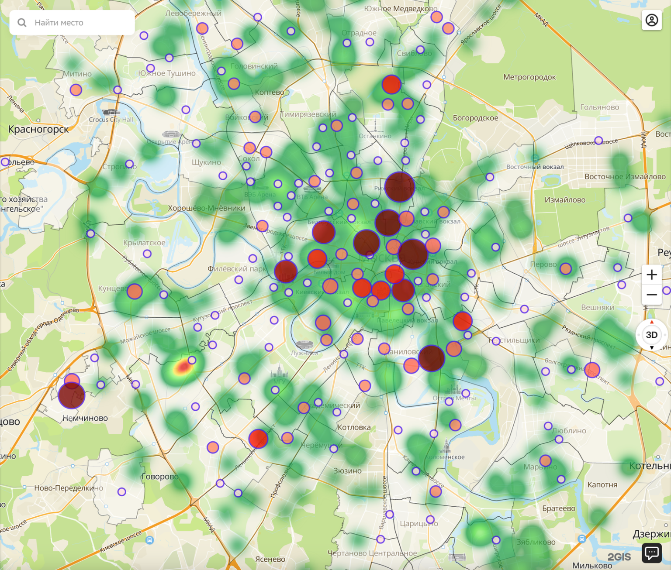Click the Отрадное district label
The height and width of the screenshot is (570, 671).
(x=359, y=33)
